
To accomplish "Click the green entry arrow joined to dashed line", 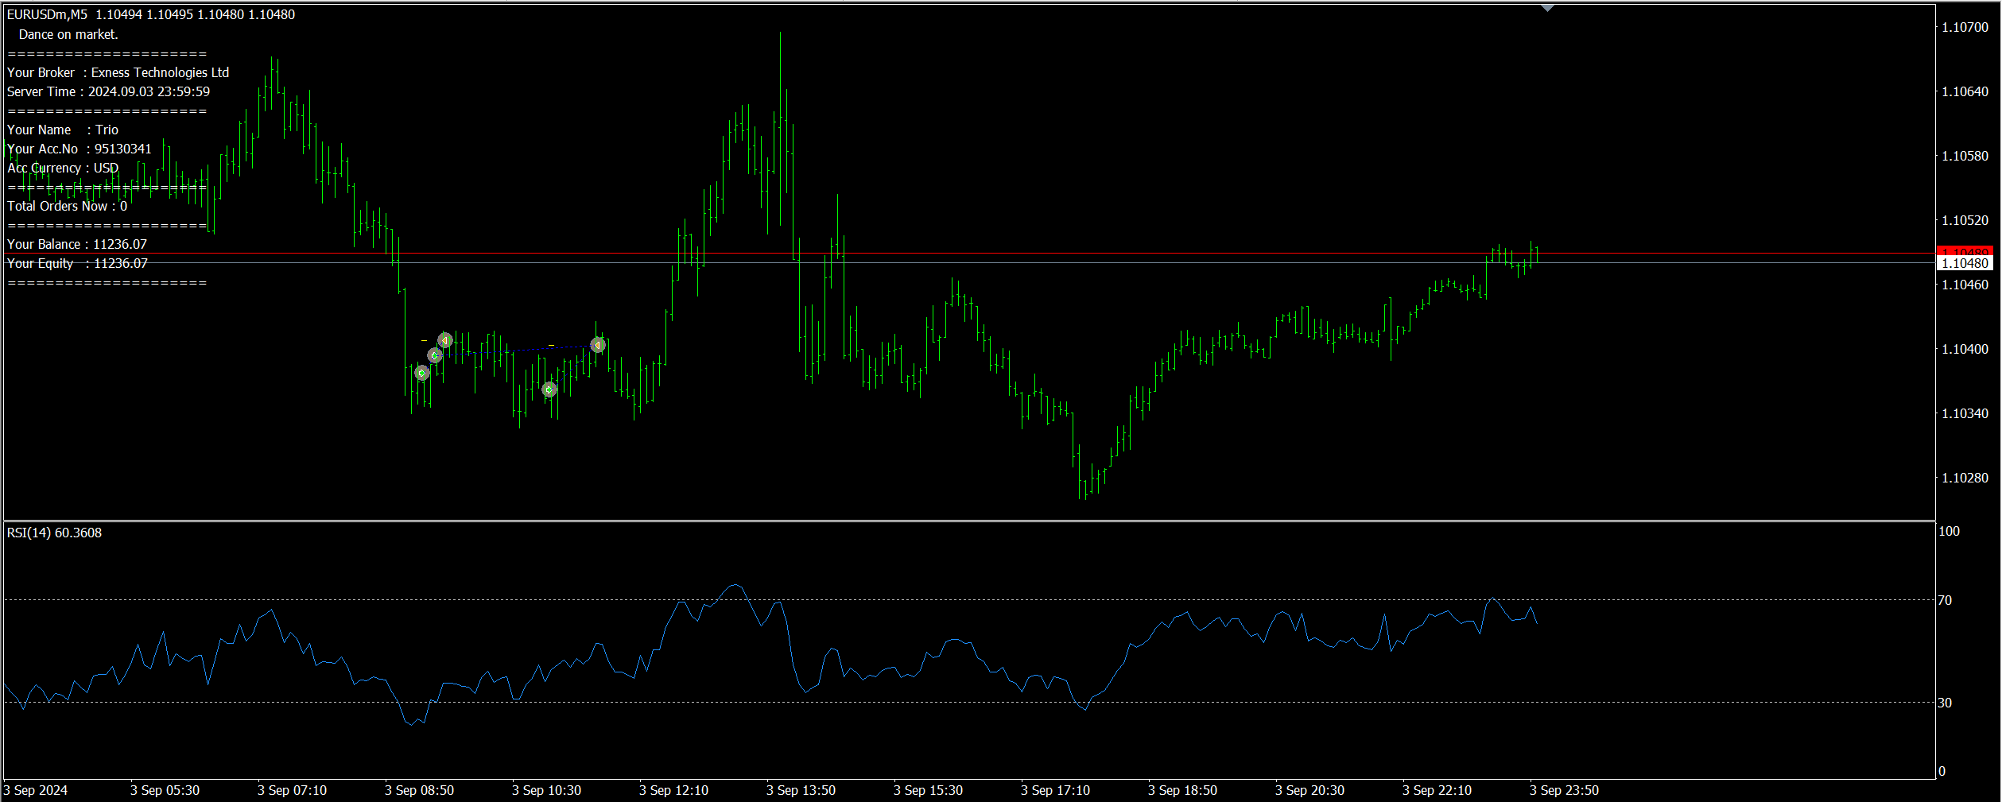I will tap(434, 355).
